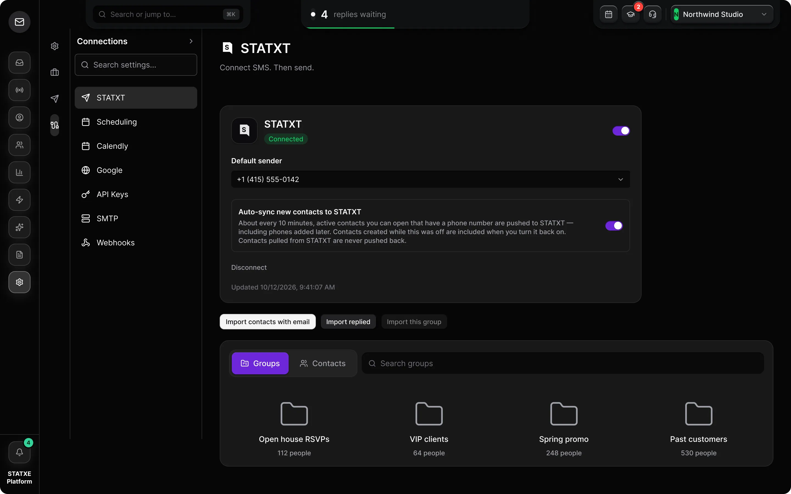Open the sparkles AI icon in sidebar

[x=19, y=227]
